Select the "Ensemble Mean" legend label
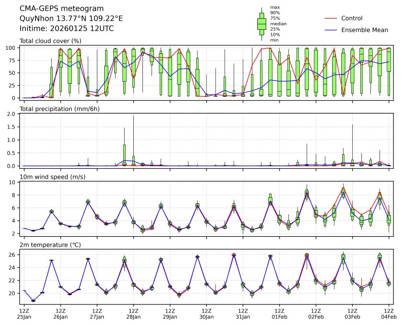Image resolution: width=402 pixels, height=325 pixels. (364, 30)
